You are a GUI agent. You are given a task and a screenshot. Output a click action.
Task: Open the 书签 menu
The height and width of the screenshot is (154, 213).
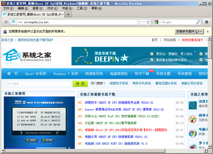pyautogui.click(x=67, y=9)
